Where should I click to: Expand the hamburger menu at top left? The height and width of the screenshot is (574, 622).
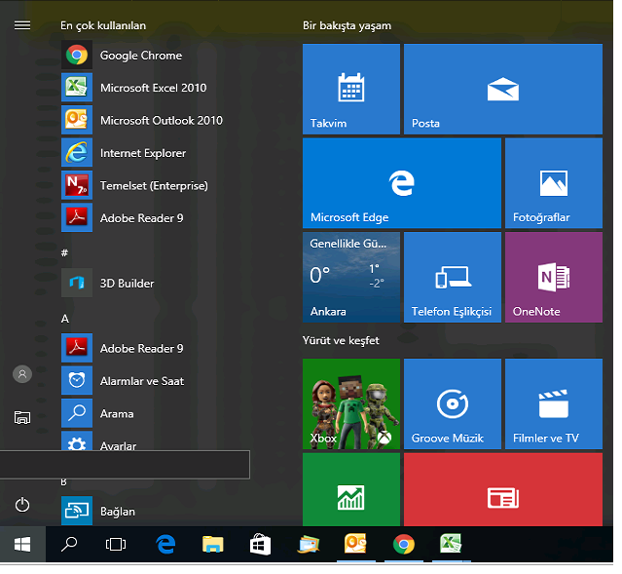[22, 25]
